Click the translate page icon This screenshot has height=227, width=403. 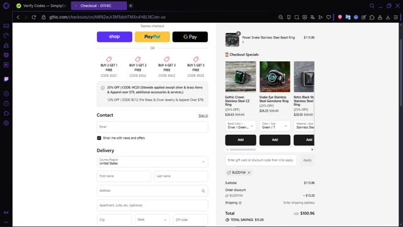coord(312,17)
